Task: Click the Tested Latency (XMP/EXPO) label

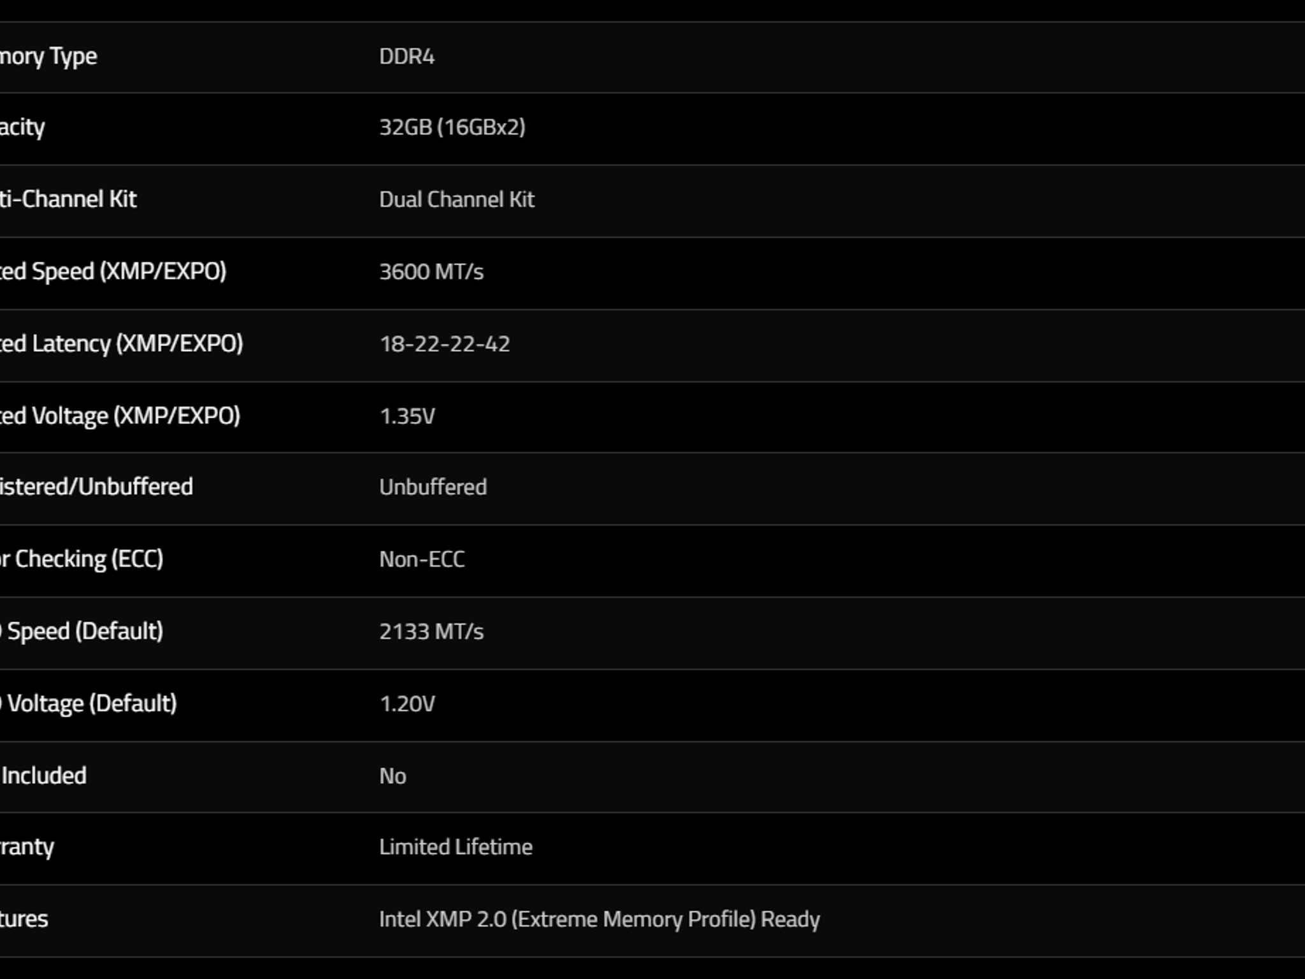Action: click(x=122, y=344)
